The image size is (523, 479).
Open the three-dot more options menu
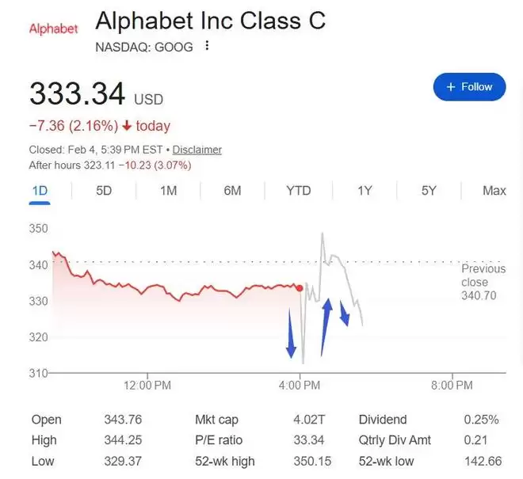pos(208,46)
